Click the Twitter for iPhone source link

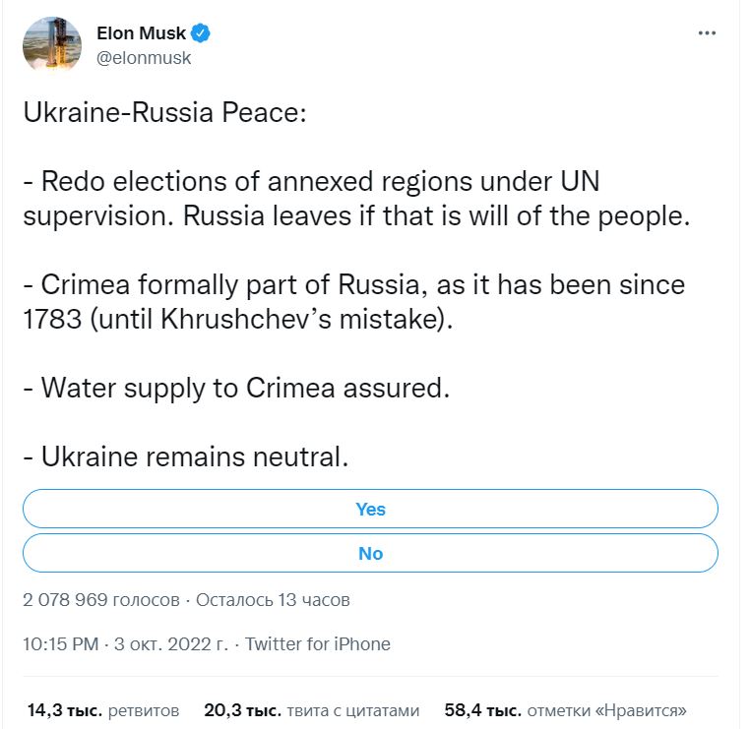tap(317, 644)
